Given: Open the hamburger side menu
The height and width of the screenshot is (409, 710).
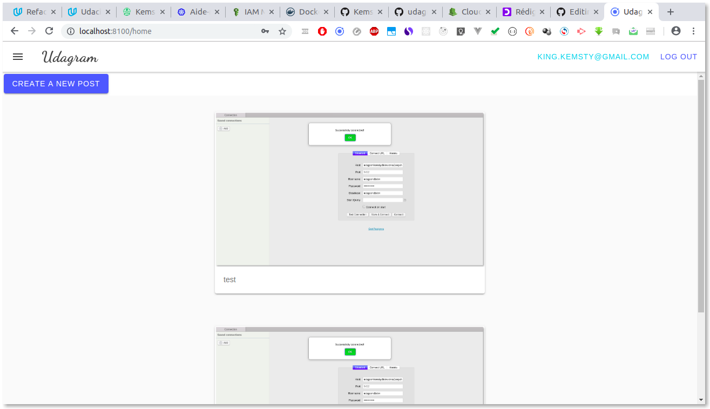Looking at the screenshot, I should point(18,57).
